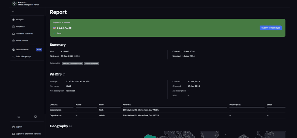Viewport: 297px width, 138px height.
Task: Click the About Portal info icon
Action: (13, 41)
